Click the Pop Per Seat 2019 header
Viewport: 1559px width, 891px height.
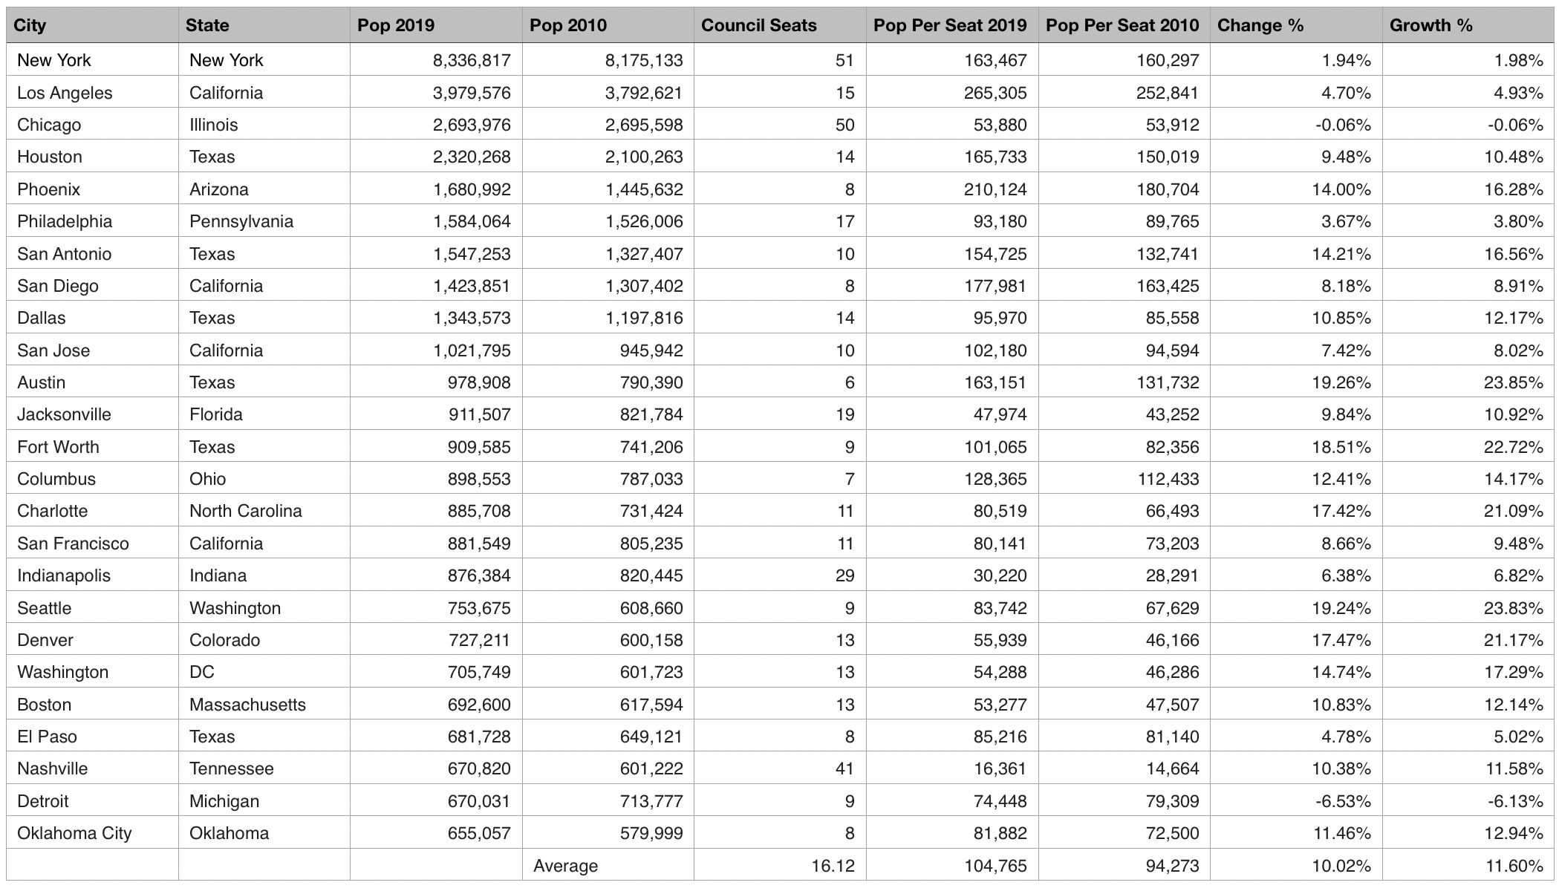pos(950,25)
